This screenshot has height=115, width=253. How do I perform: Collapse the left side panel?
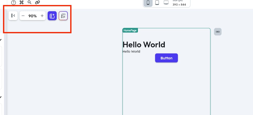tap(13, 16)
